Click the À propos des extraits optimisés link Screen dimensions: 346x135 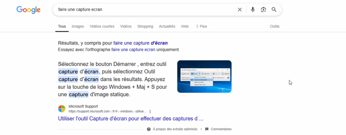176,129
